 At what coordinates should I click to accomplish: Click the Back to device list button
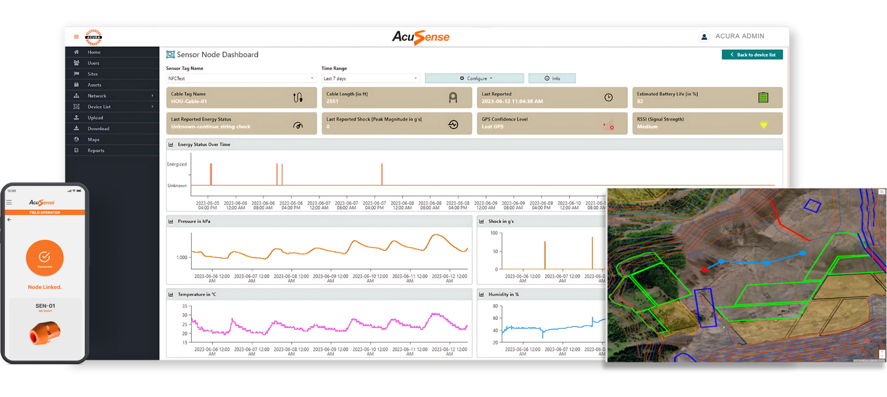(x=752, y=55)
